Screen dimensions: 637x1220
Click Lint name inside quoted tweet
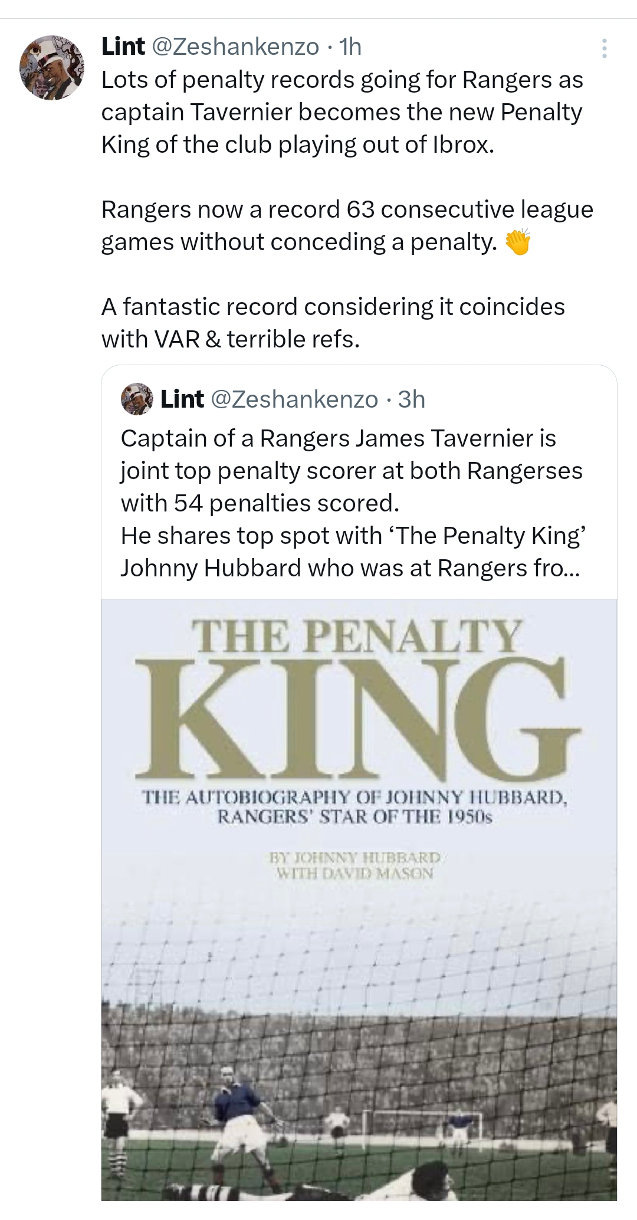tap(182, 399)
